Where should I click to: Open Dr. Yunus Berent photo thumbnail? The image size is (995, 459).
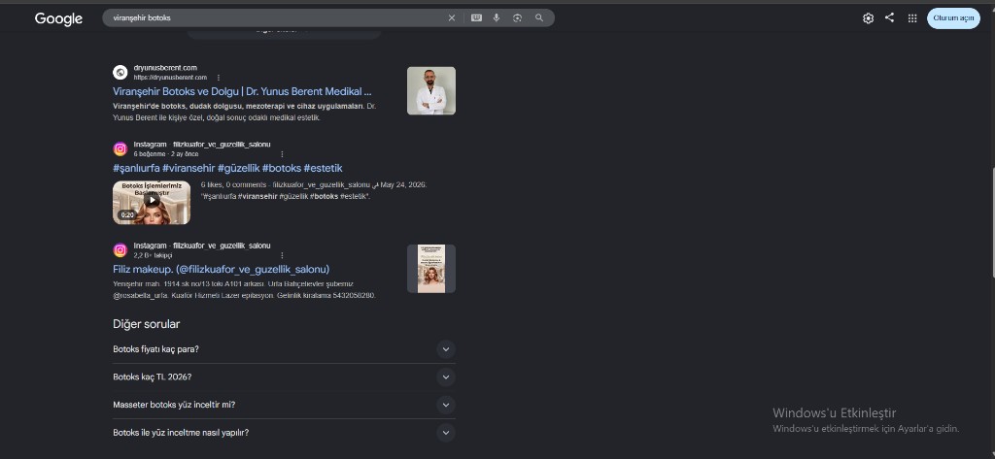tap(430, 90)
